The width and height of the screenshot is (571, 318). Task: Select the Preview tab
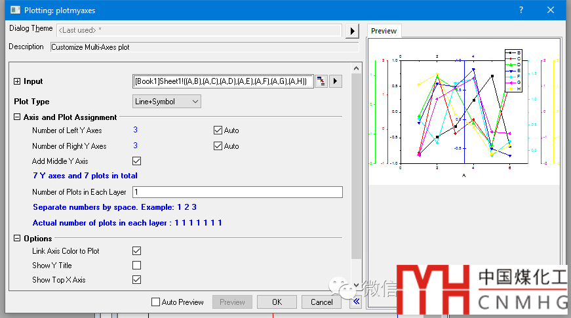tap(384, 31)
